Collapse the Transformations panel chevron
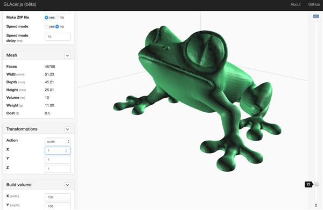The height and width of the screenshot is (210, 323). (x=67, y=129)
